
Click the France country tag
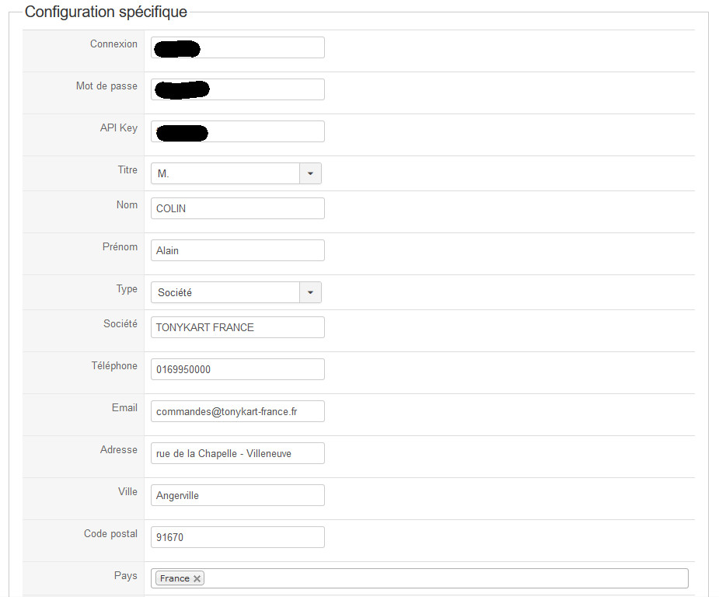[x=175, y=578]
